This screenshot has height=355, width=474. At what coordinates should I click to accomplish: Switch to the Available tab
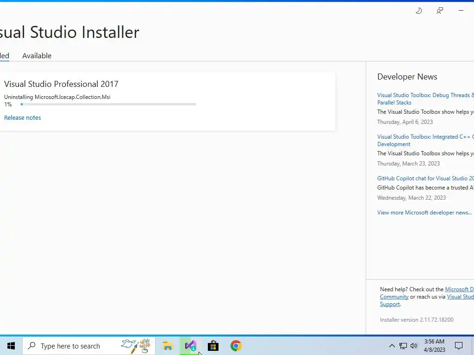[37, 56]
